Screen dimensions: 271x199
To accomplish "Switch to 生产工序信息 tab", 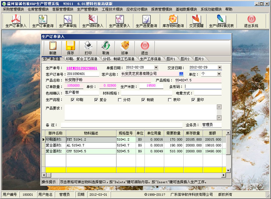I will [150, 59].
